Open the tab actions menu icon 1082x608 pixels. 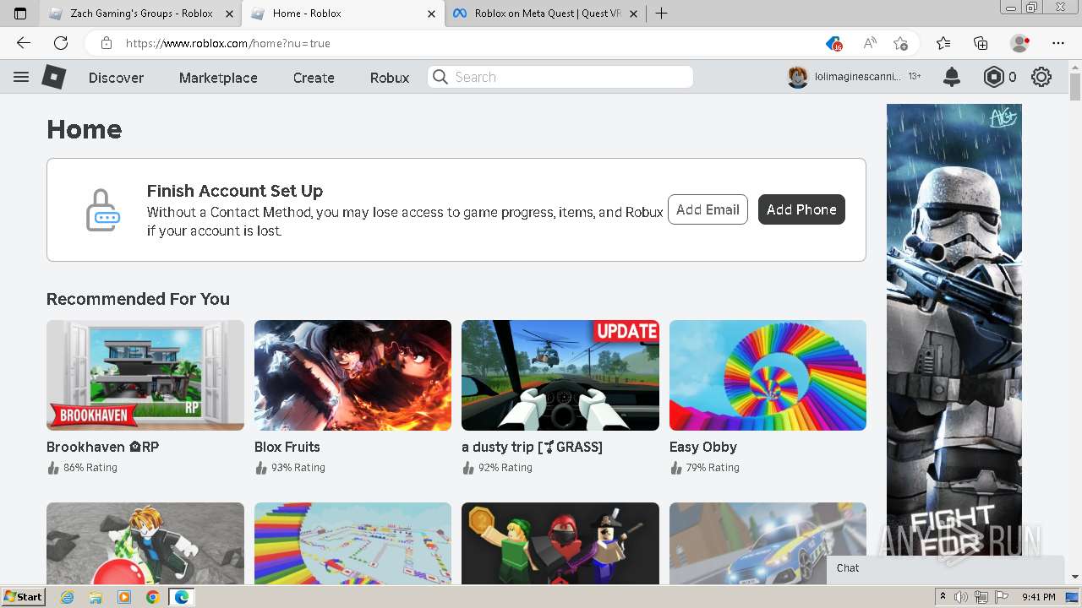(x=20, y=14)
